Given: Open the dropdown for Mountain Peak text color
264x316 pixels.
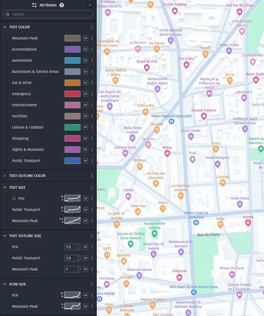Looking at the screenshot, I should tap(86, 38).
